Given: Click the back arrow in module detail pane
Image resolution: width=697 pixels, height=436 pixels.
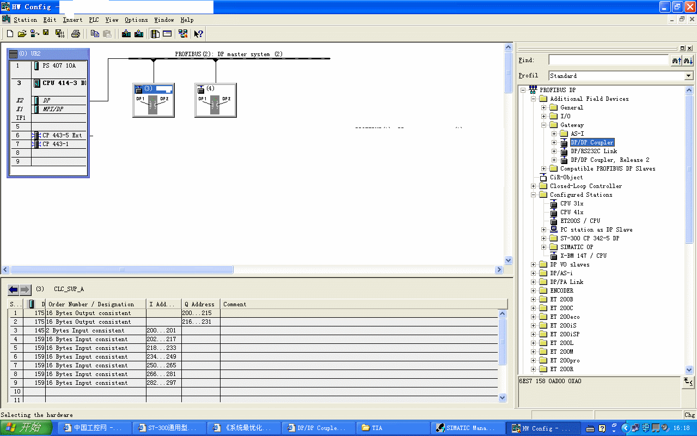Looking at the screenshot, I should click(x=14, y=289).
